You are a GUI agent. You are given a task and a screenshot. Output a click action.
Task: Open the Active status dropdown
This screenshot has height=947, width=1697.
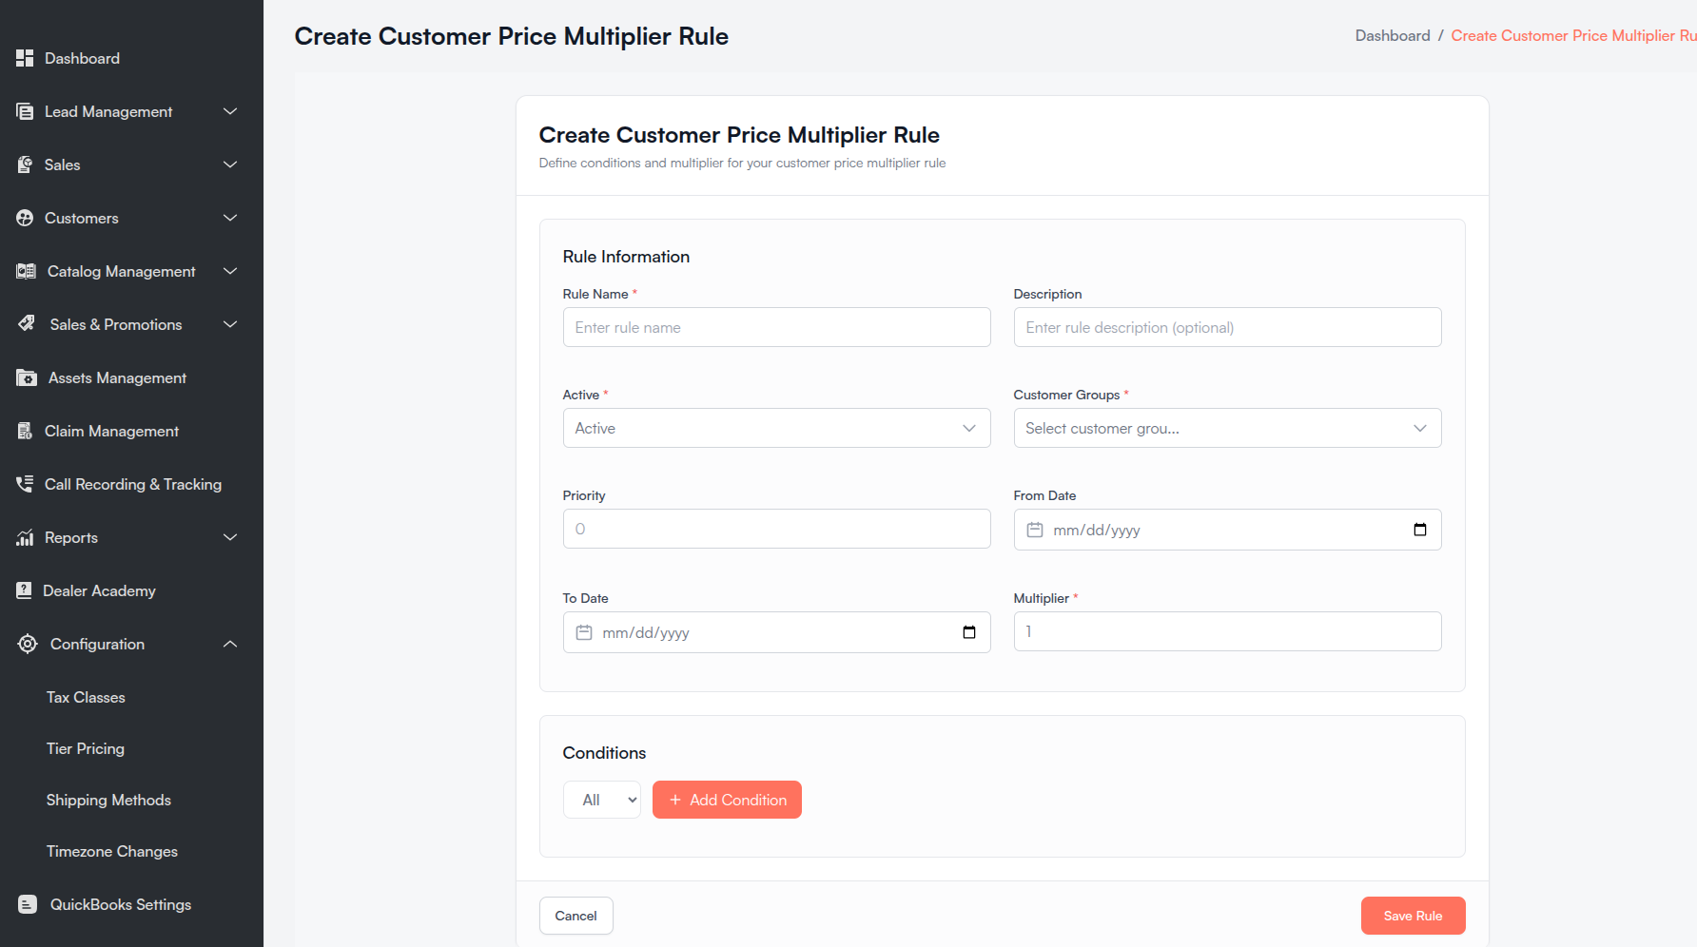tap(776, 428)
